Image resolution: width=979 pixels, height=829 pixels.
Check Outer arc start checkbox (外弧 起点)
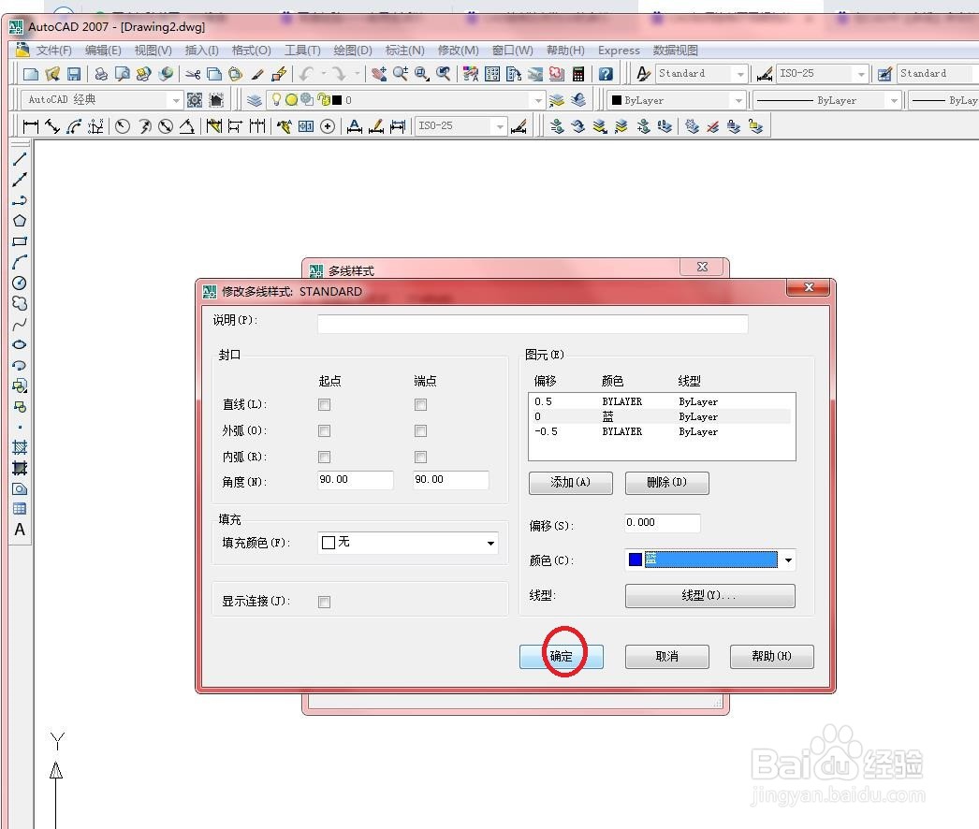point(324,430)
